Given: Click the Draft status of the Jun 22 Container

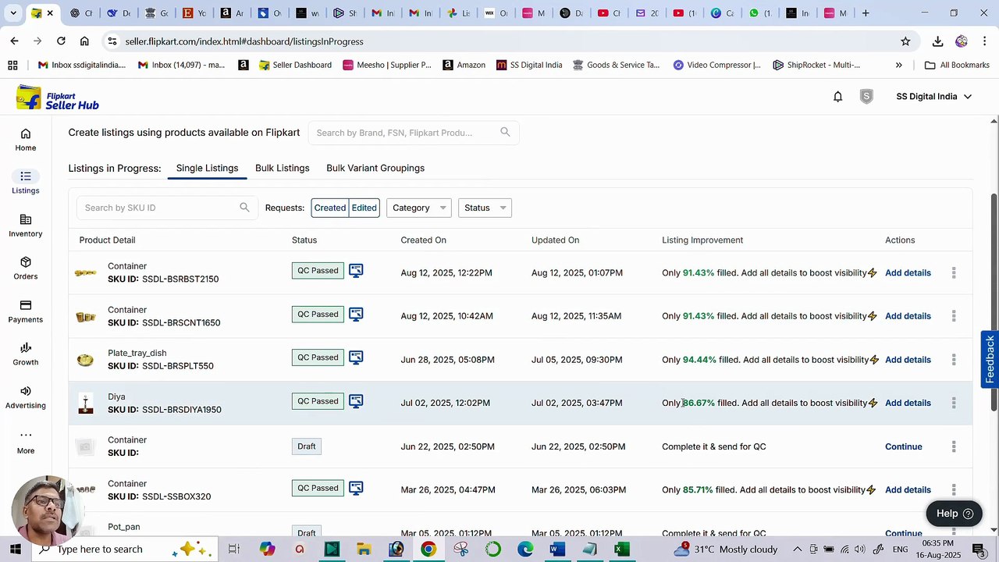Looking at the screenshot, I should (x=307, y=446).
